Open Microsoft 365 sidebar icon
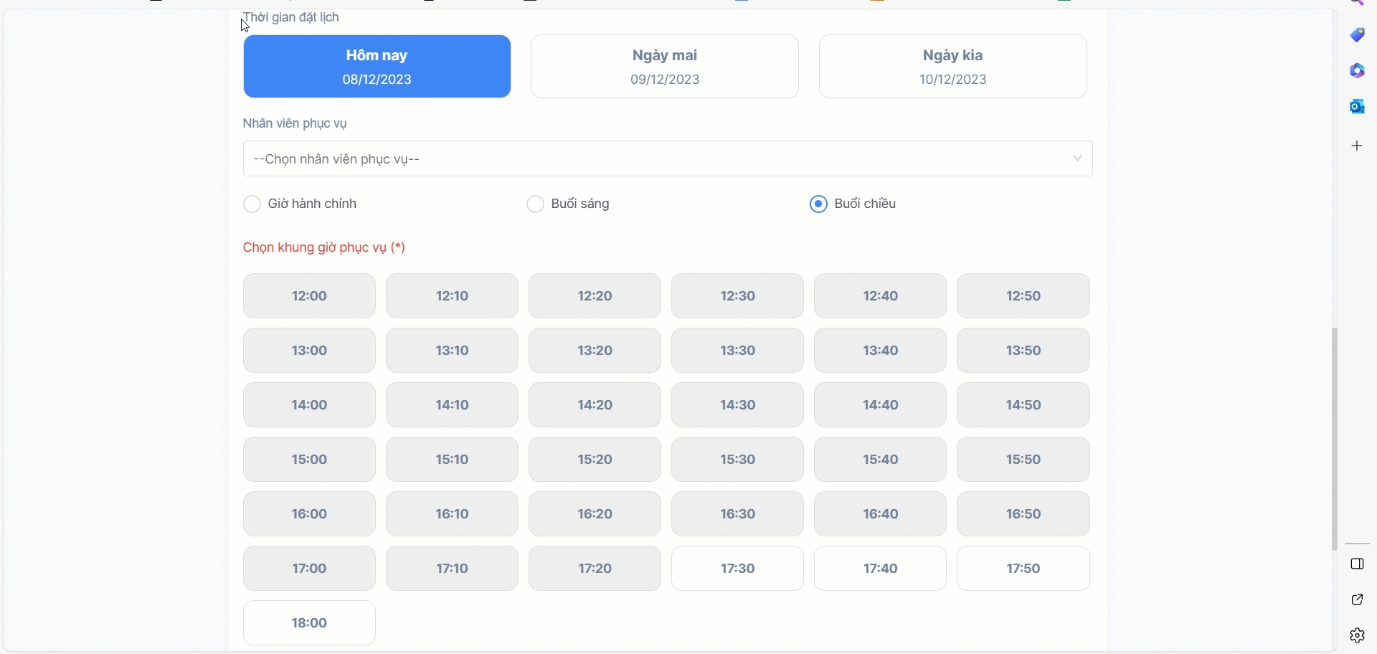This screenshot has width=1377, height=654. [x=1358, y=71]
